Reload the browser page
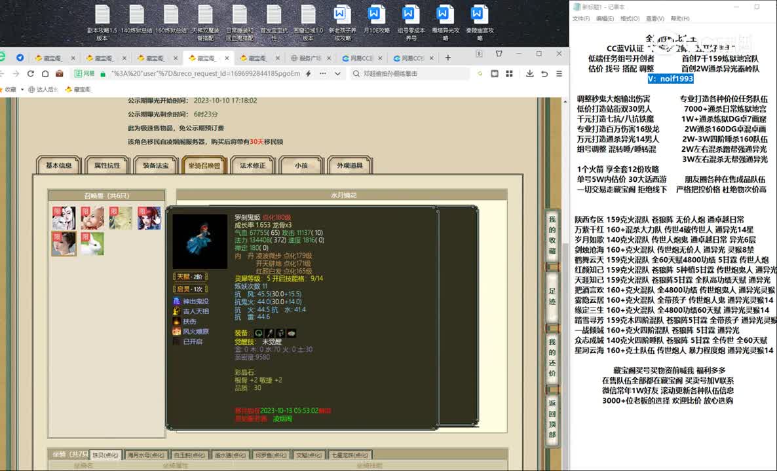This screenshot has height=471, width=777. 31,74
